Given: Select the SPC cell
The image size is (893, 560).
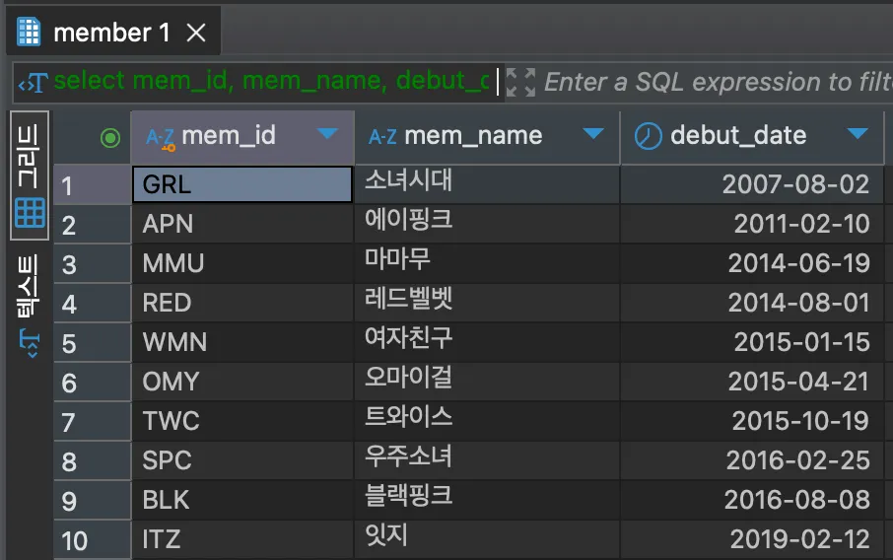Looking at the screenshot, I should [x=242, y=460].
